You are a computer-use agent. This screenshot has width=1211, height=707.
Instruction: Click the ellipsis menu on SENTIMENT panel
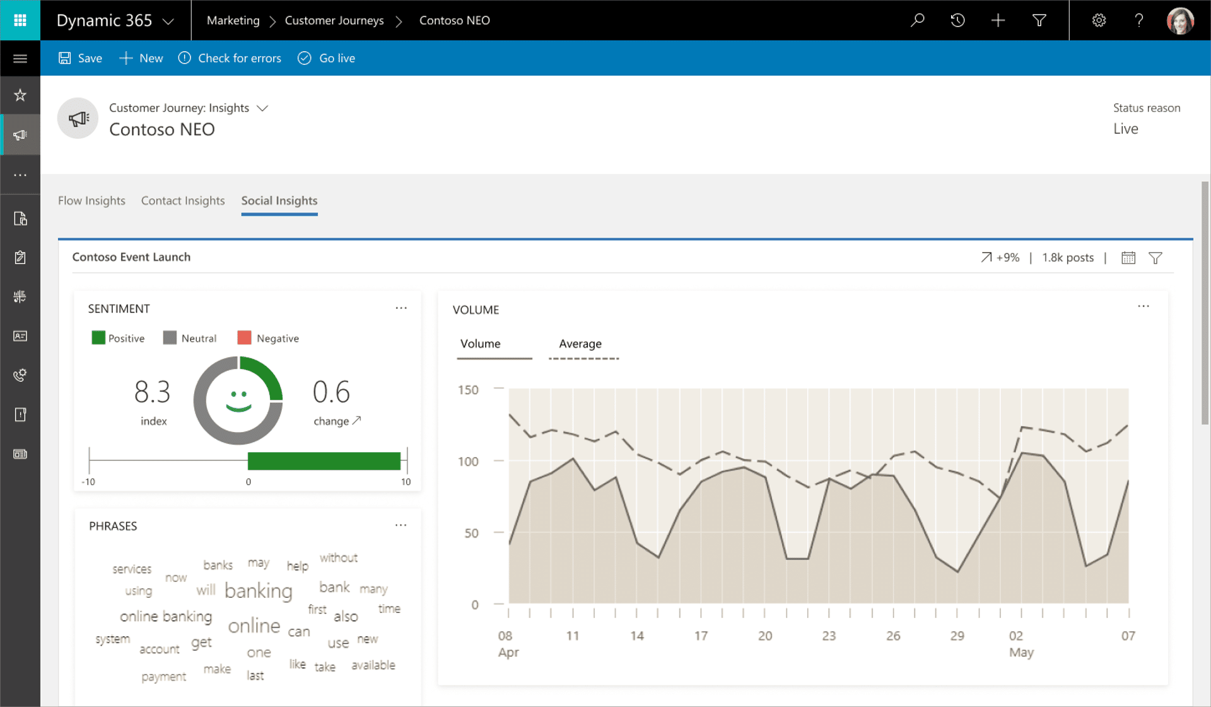tap(401, 308)
